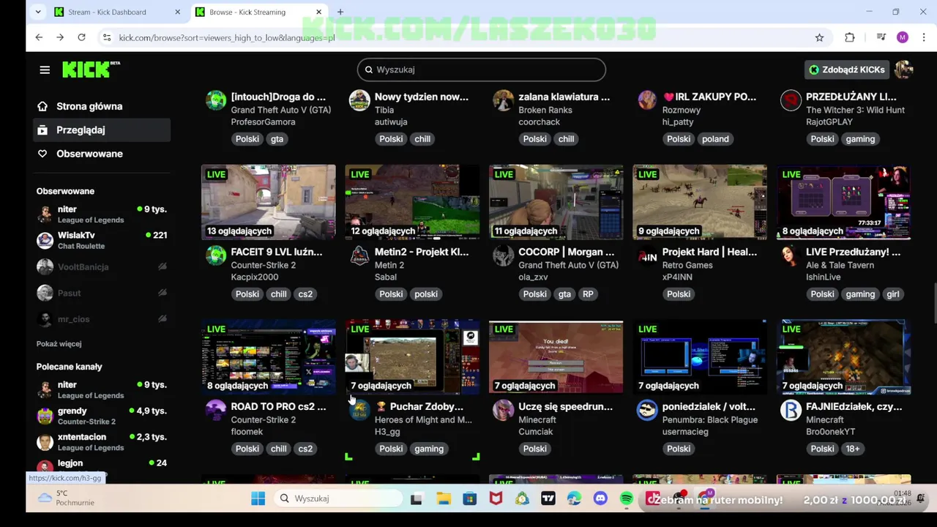Open WislakTv followed channel
The image size is (937, 527).
(102, 240)
